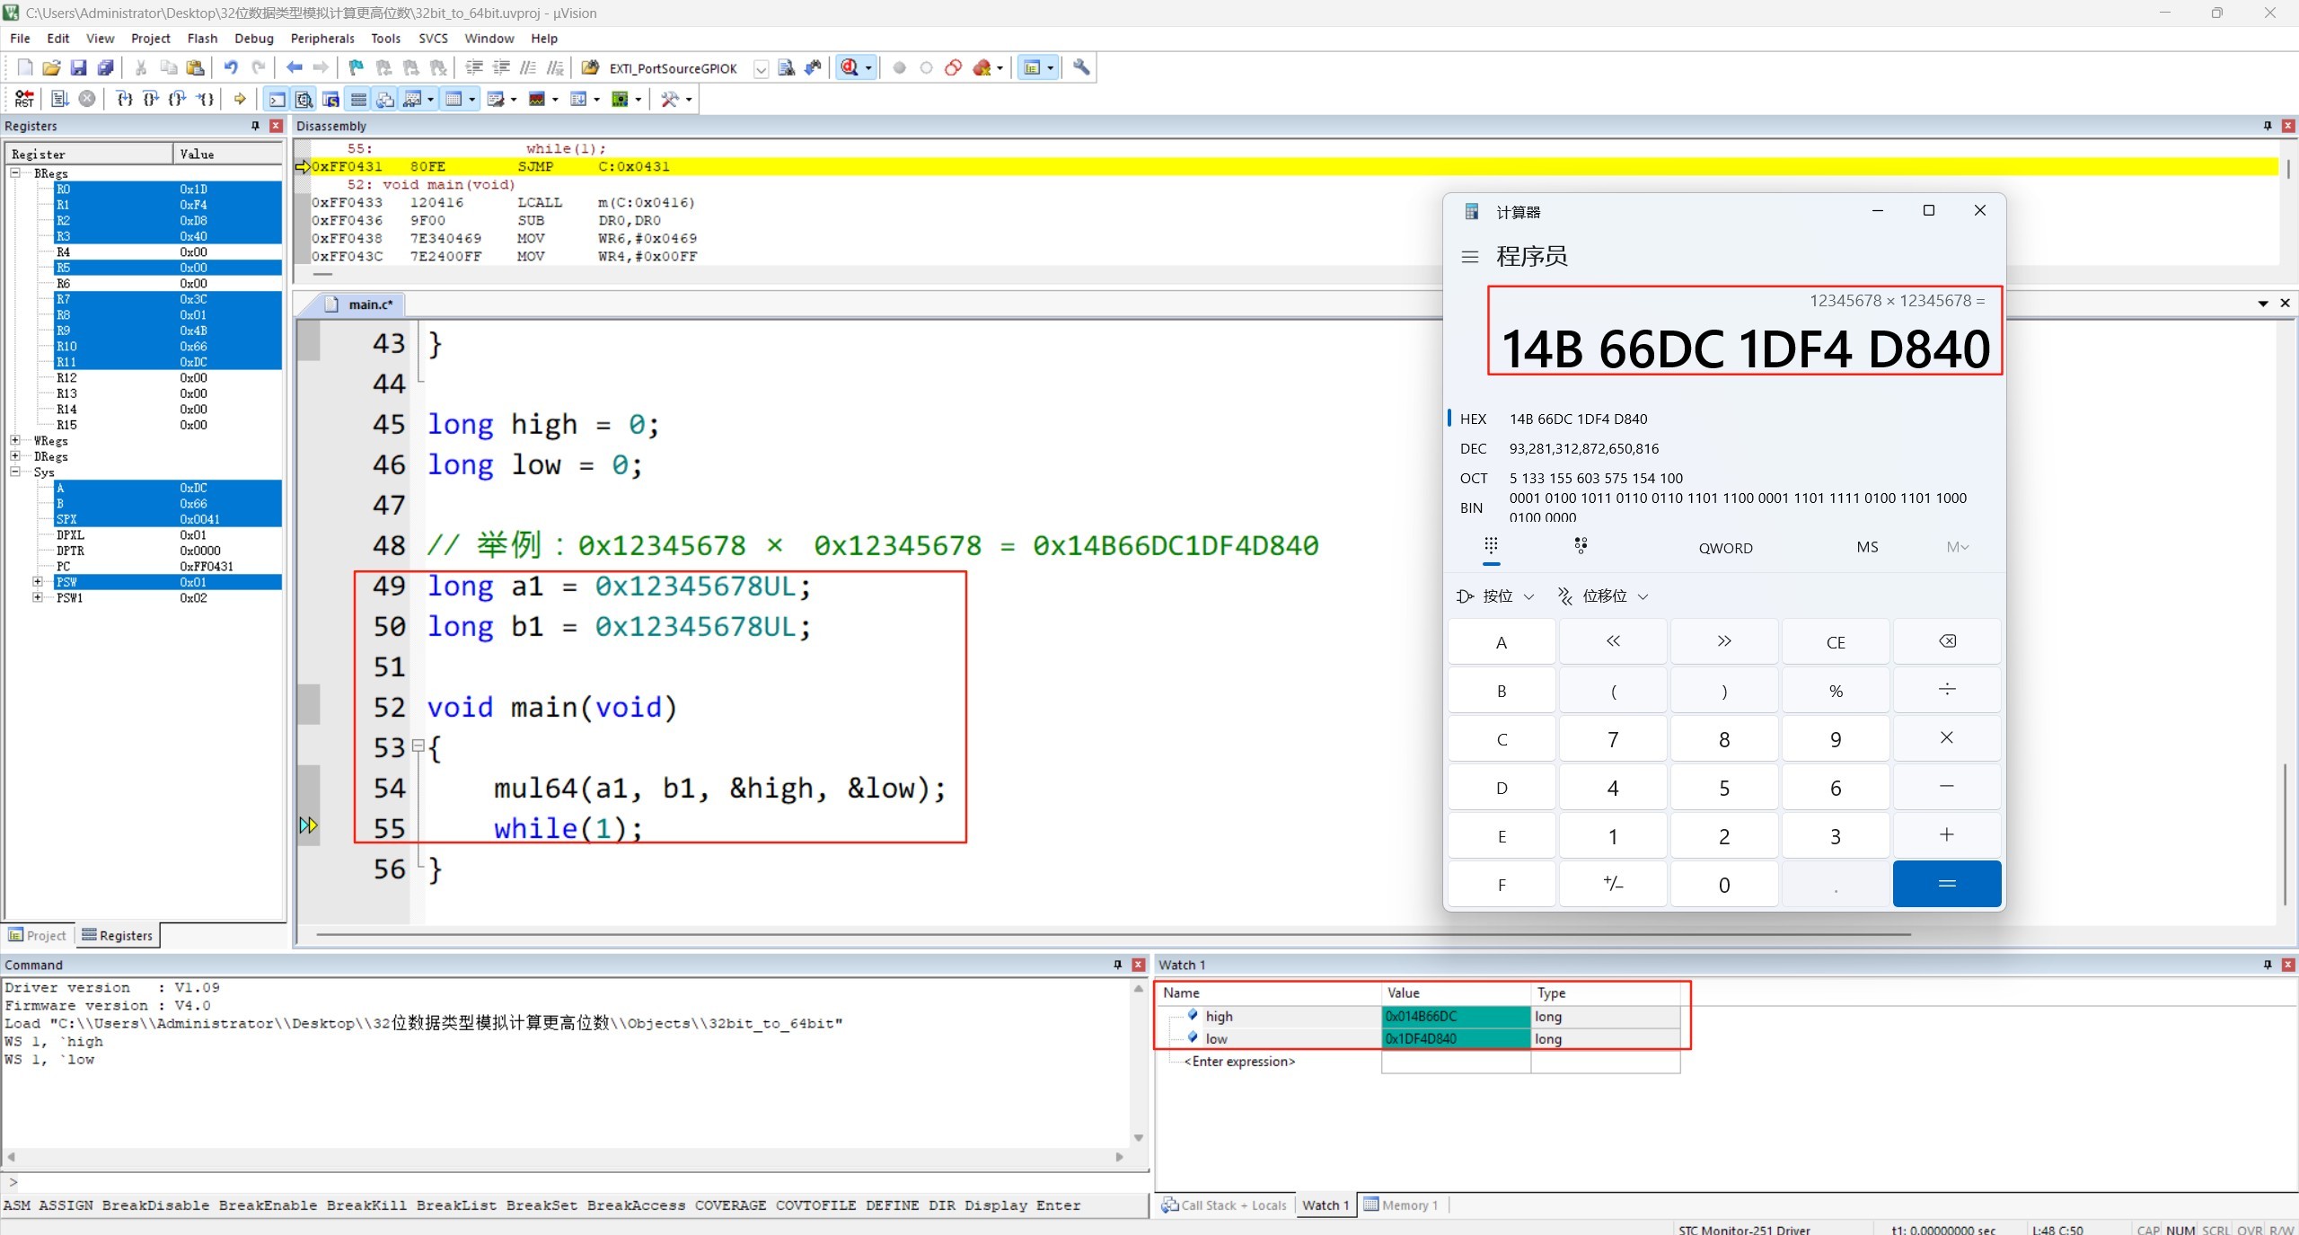Click the hex digit F calculator key
Screen dimensions: 2299x1235
pos(1502,885)
